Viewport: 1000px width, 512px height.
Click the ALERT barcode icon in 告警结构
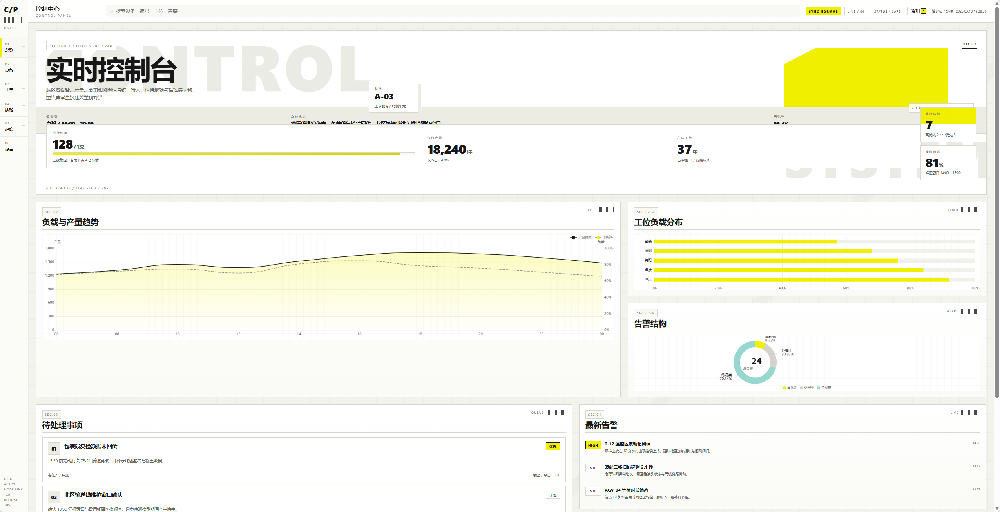pyautogui.click(x=970, y=311)
